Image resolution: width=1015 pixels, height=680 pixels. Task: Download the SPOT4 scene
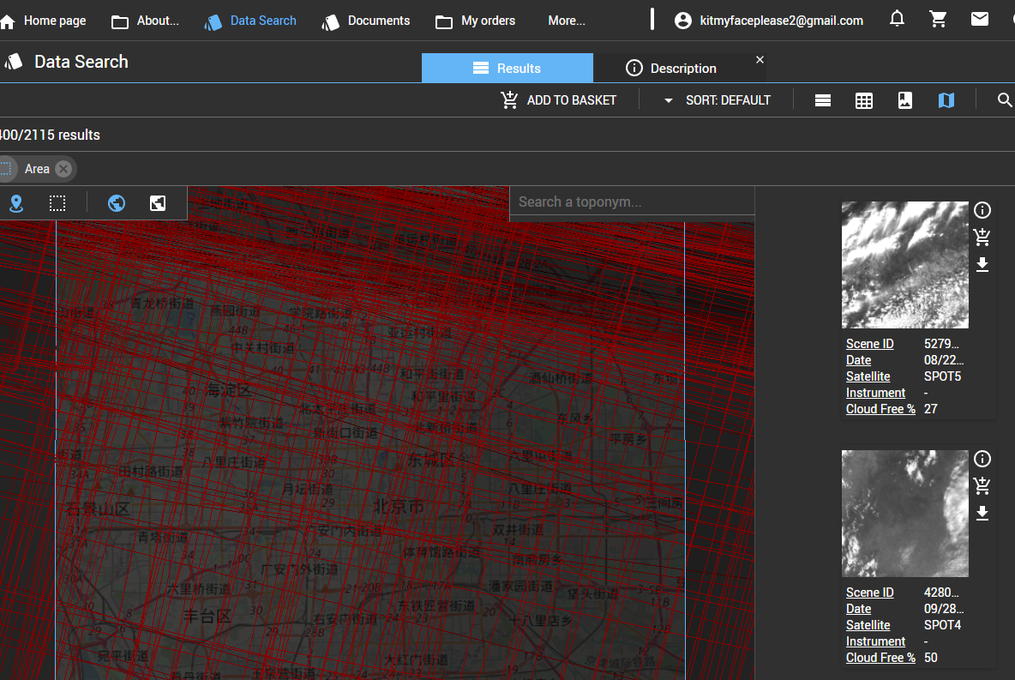(x=982, y=513)
